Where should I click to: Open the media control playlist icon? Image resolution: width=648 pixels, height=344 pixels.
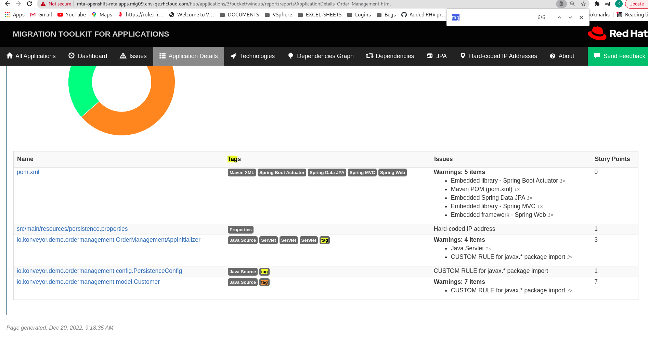point(608,4)
